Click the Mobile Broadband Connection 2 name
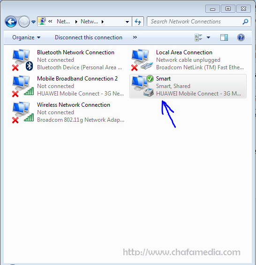Image resolution: width=256 pixels, height=265 pixels. click(77, 79)
